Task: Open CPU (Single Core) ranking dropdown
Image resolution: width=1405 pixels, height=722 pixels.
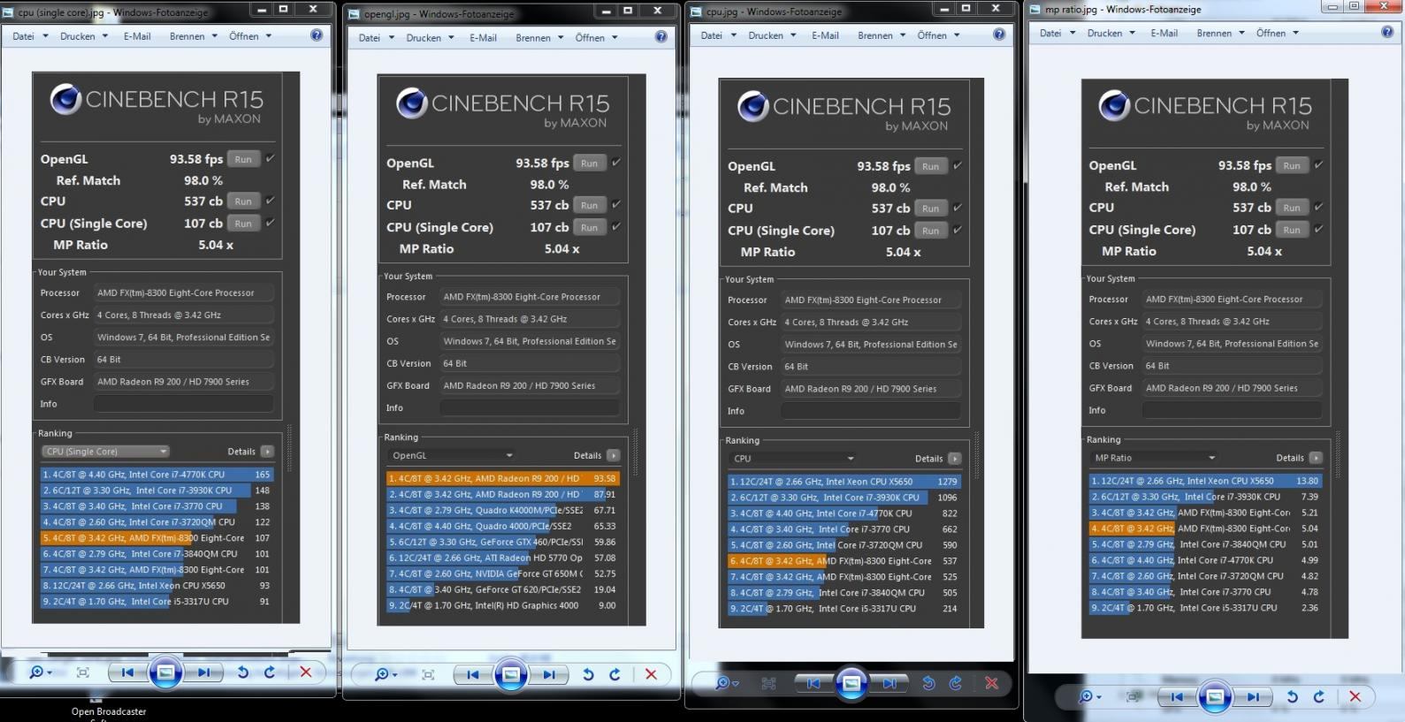Action: (x=105, y=451)
